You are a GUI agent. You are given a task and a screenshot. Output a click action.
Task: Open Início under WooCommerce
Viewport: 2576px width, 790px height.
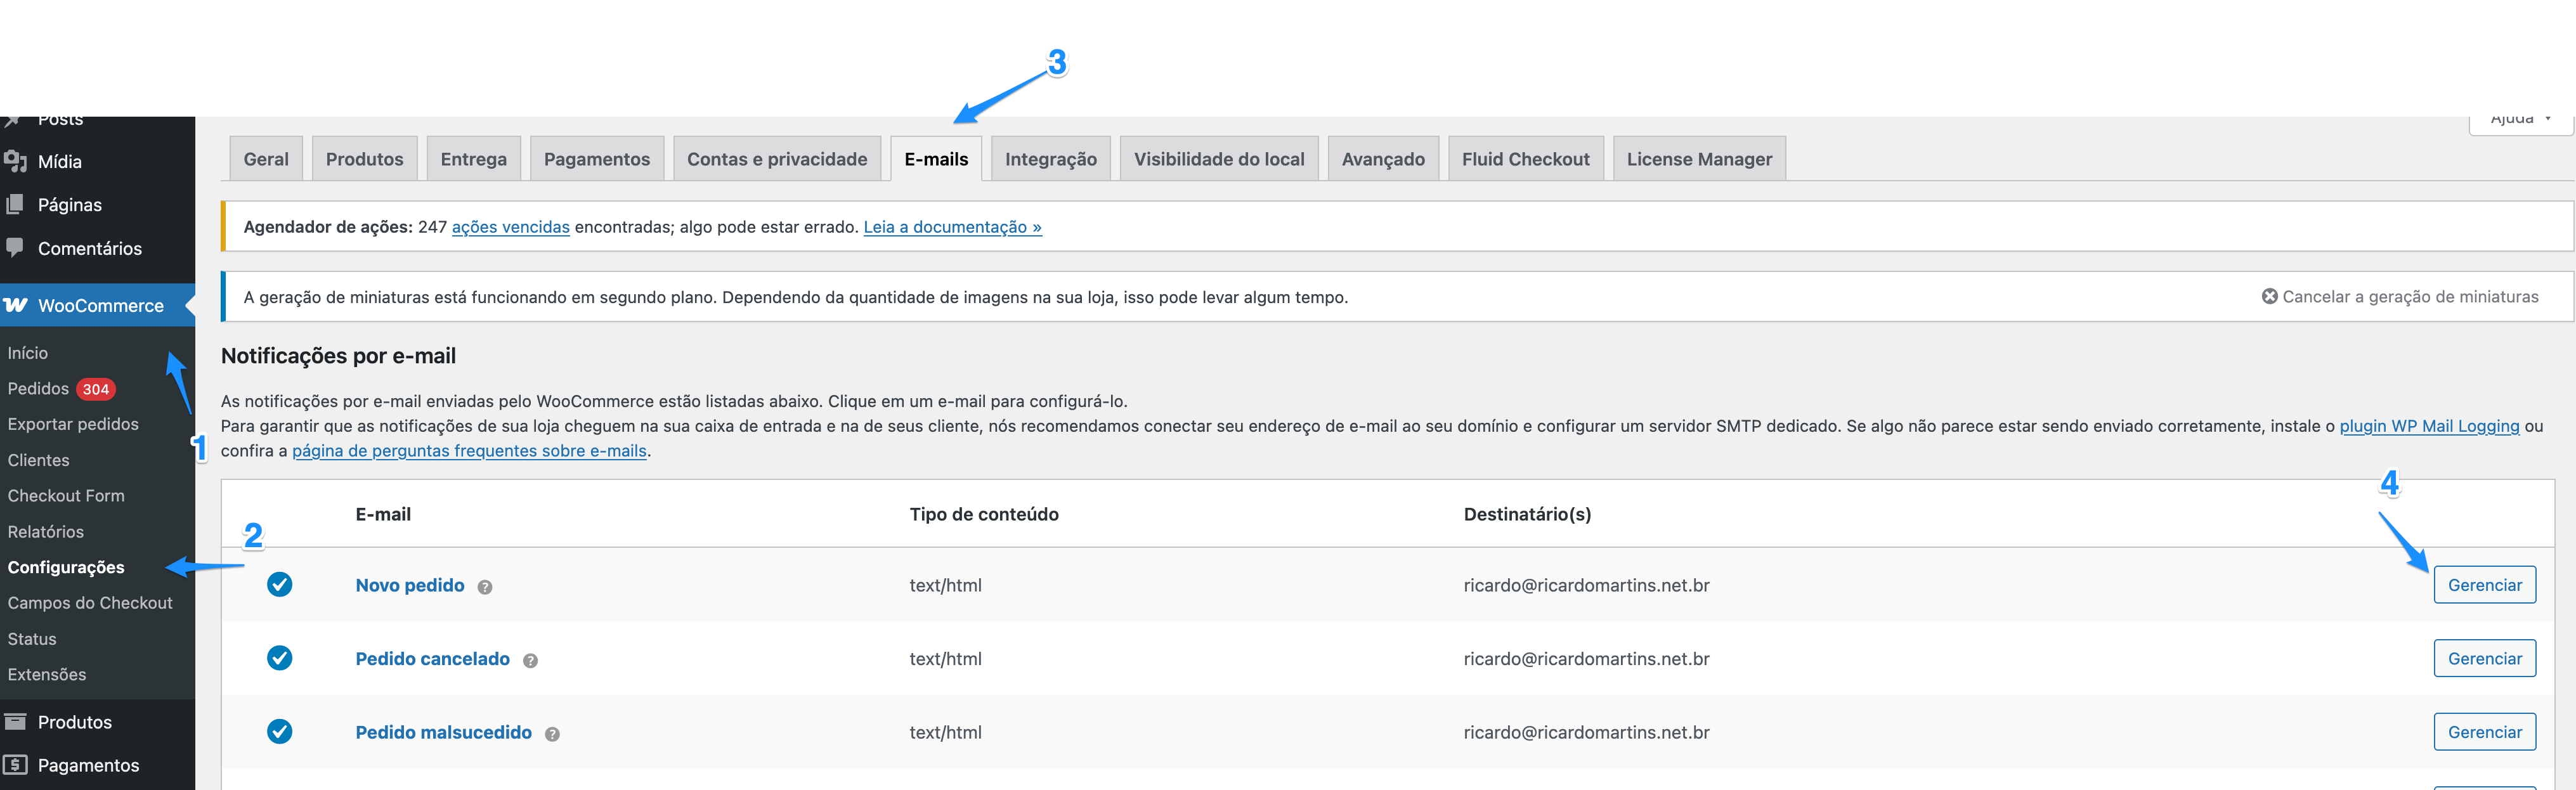click(x=28, y=353)
